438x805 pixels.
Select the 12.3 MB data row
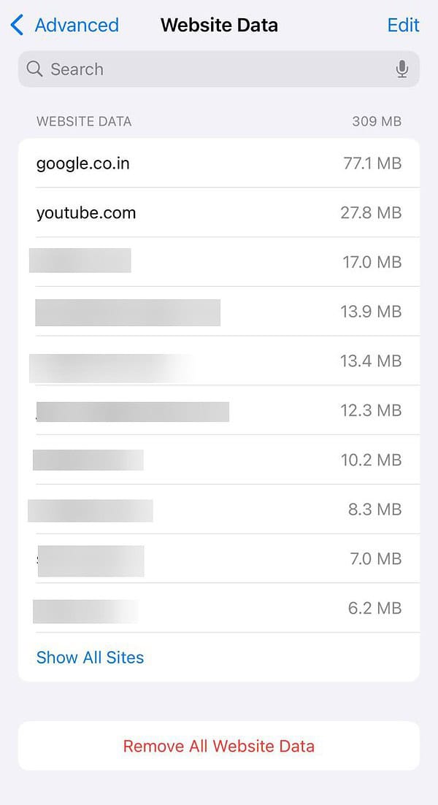[x=219, y=410]
